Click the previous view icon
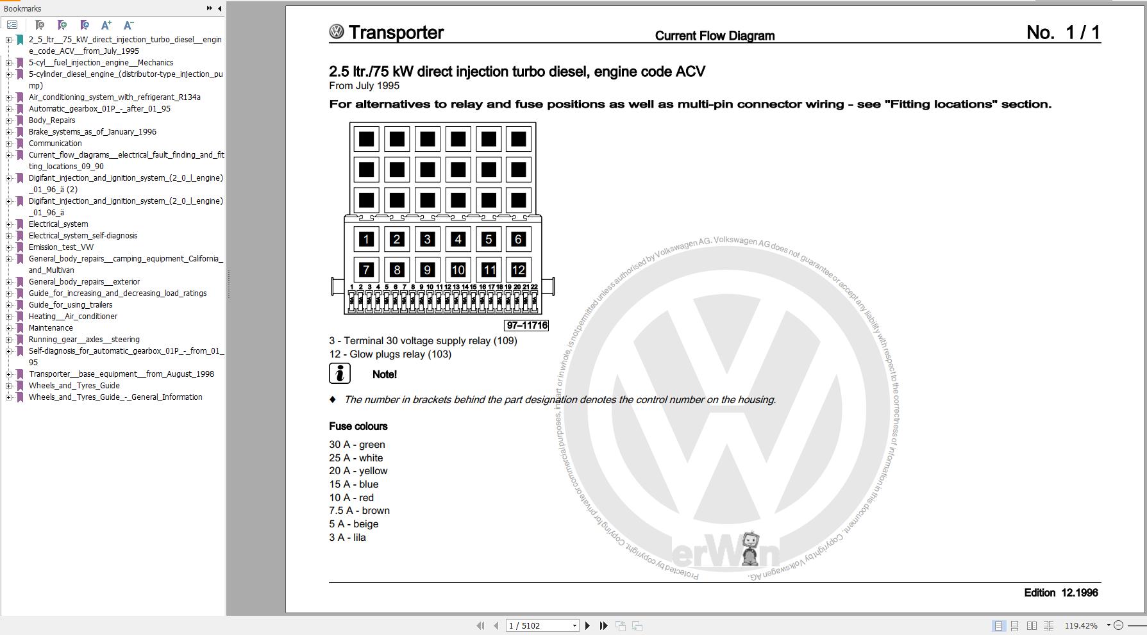This screenshot has width=1147, height=635. click(621, 625)
